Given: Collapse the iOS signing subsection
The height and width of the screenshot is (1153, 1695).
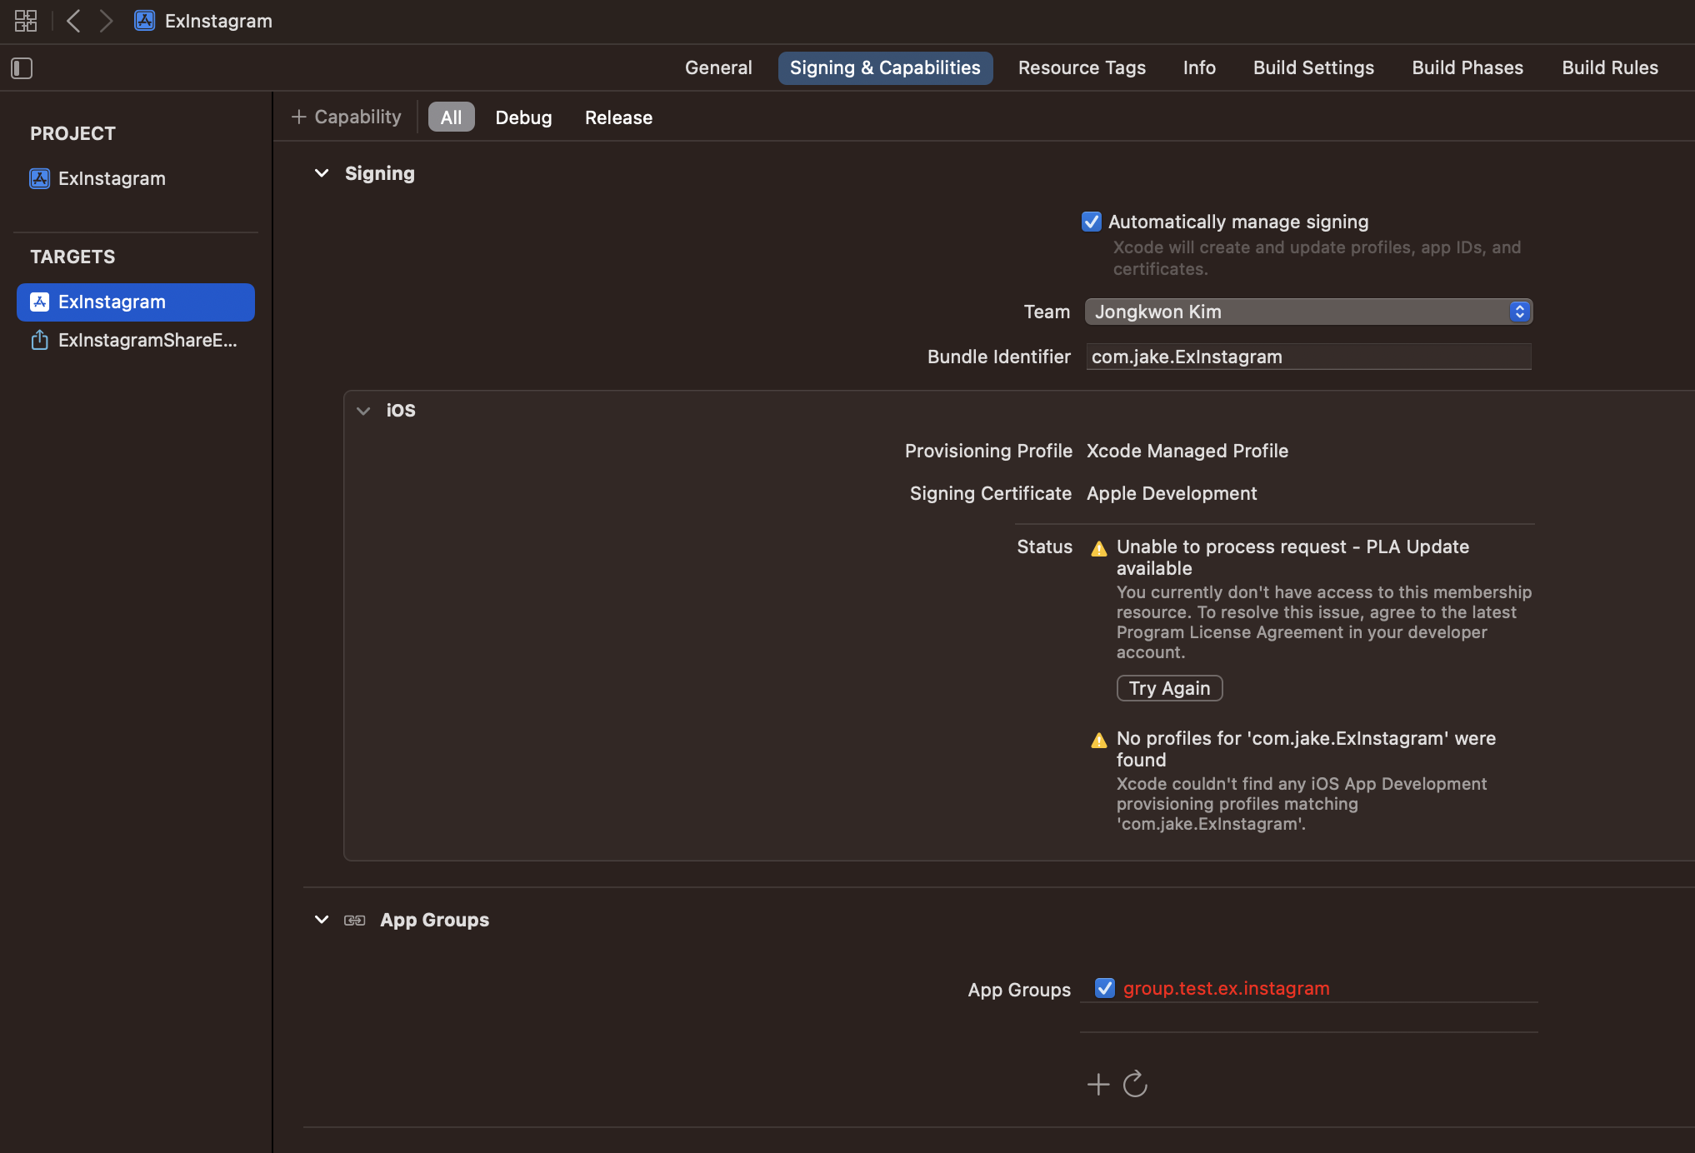Looking at the screenshot, I should 363,411.
